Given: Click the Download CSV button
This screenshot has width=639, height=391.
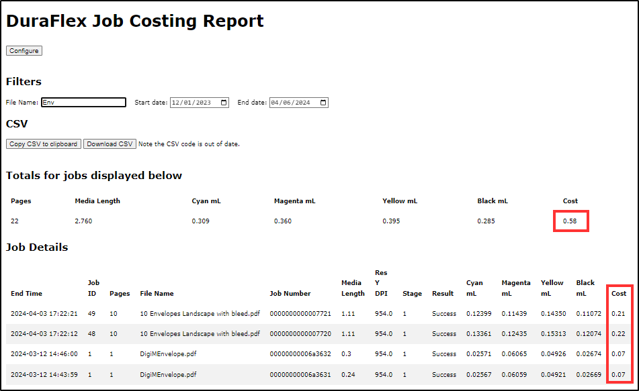Looking at the screenshot, I should [x=110, y=144].
